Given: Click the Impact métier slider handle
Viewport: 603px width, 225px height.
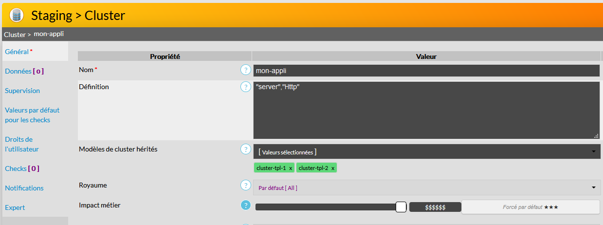Looking at the screenshot, I should point(401,207).
